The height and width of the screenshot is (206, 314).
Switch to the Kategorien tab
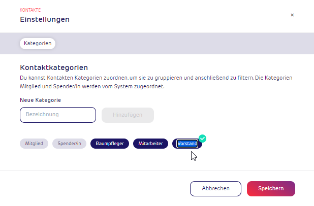[38, 44]
